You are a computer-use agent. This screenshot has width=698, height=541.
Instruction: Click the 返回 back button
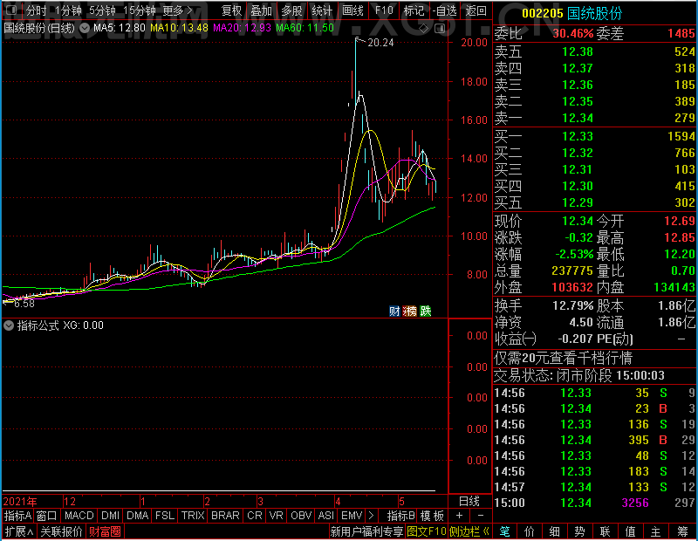click(476, 10)
